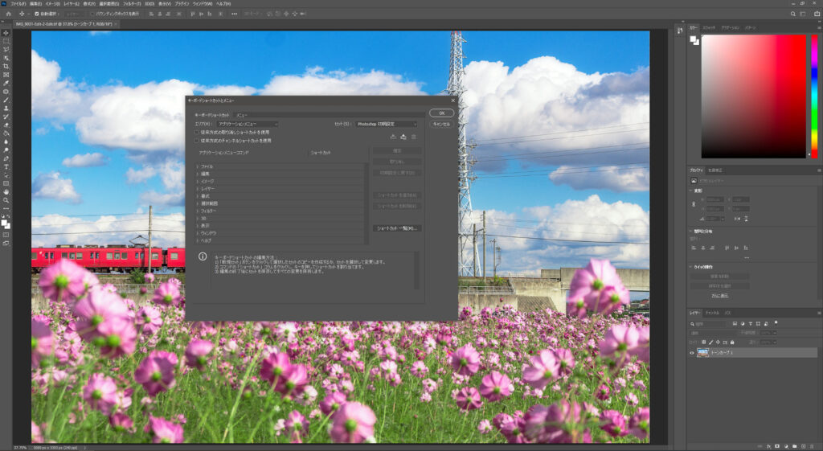Hide the トーンカーブ 1 layer with eye icon

pyautogui.click(x=692, y=353)
